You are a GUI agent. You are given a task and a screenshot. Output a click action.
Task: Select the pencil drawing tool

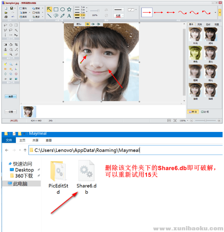[62, 15]
